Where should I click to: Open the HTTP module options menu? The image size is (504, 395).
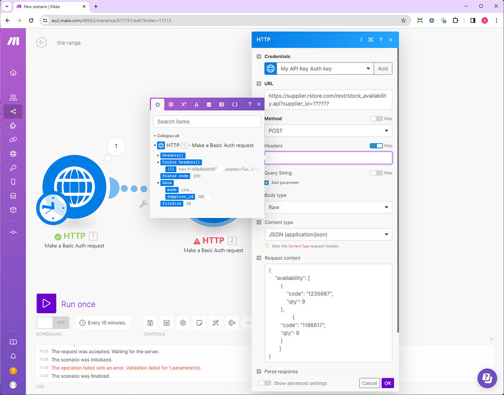click(x=362, y=39)
